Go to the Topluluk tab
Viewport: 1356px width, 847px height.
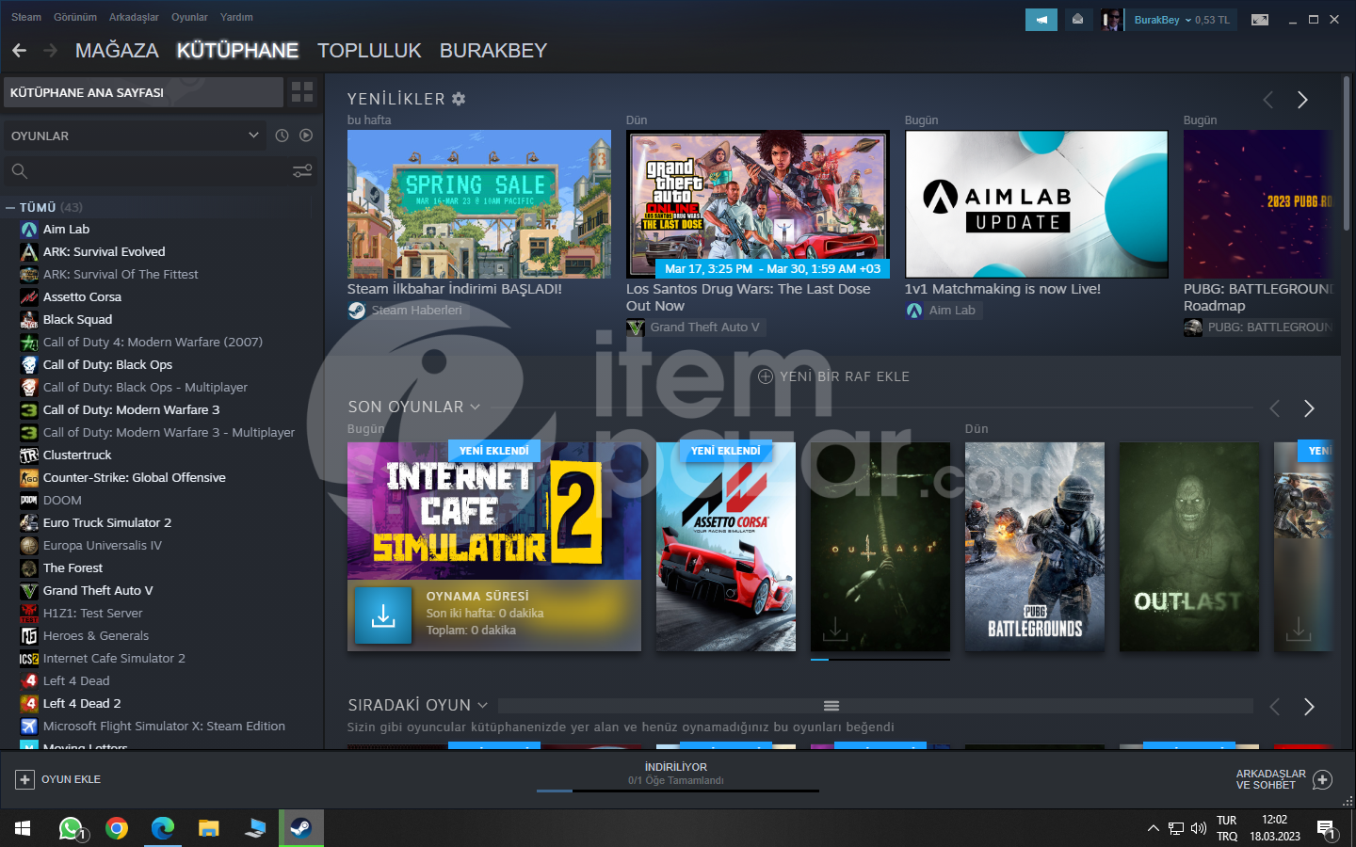point(369,51)
